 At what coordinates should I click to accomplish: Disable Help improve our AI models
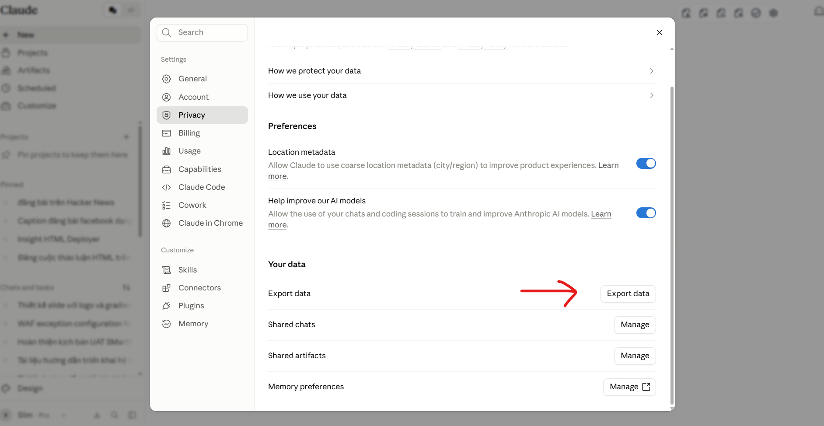(646, 213)
